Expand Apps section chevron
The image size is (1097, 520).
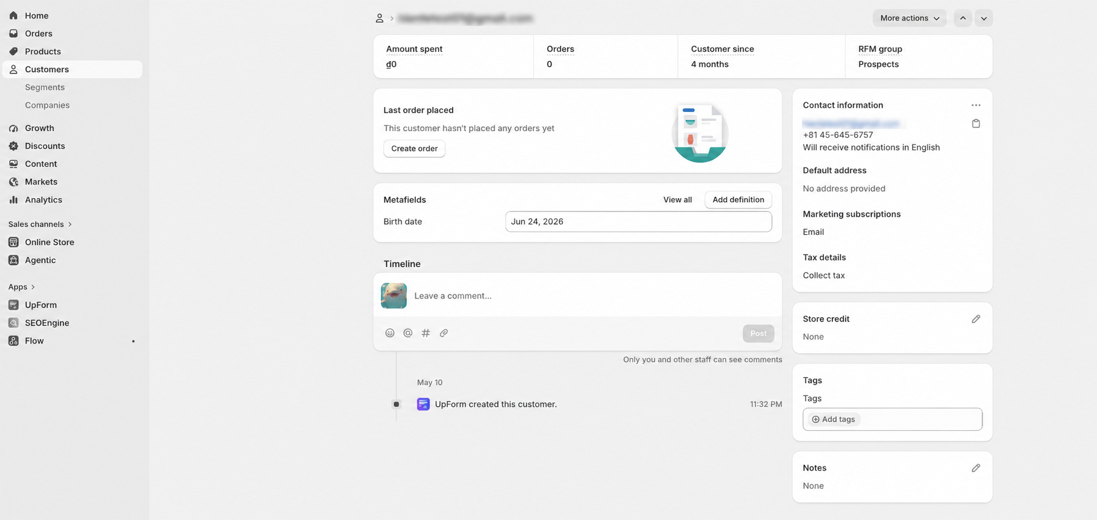(x=33, y=287)
